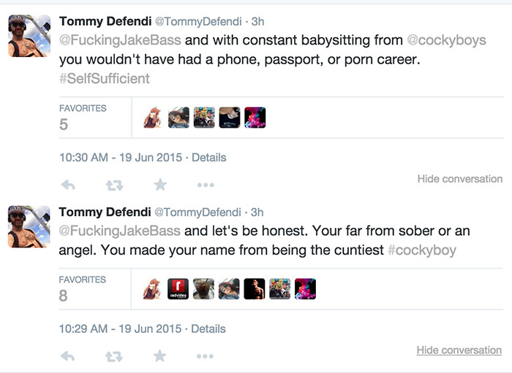Viewport: 512px width, 373px height.
Task: Click the @TommyDefendi handle on second tweet
Action: point(197,212)
